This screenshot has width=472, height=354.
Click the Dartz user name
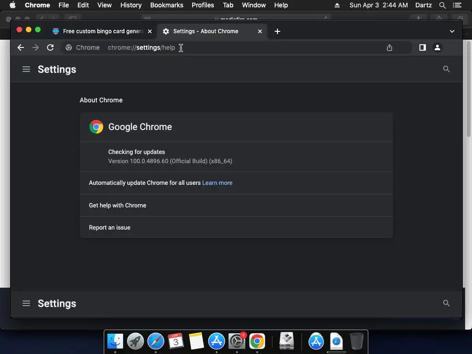[423, 5]
